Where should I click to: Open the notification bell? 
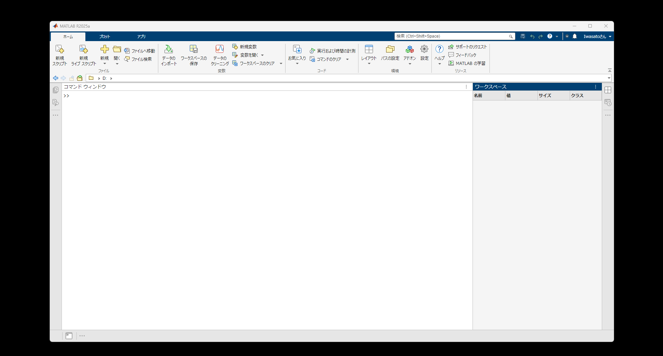point(575,36)
